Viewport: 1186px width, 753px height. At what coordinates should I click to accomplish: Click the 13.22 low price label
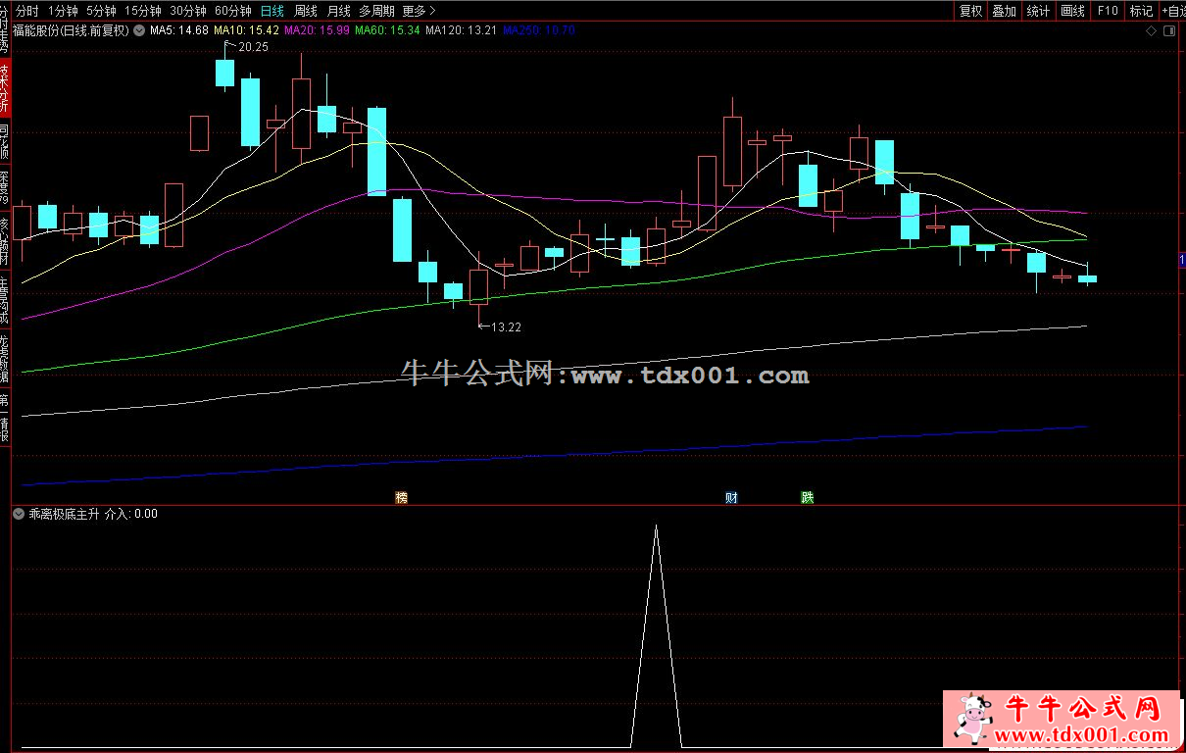506,327
